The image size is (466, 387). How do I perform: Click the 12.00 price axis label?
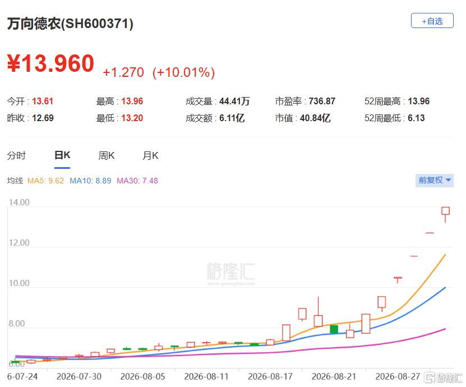click(x=19, y=243)
